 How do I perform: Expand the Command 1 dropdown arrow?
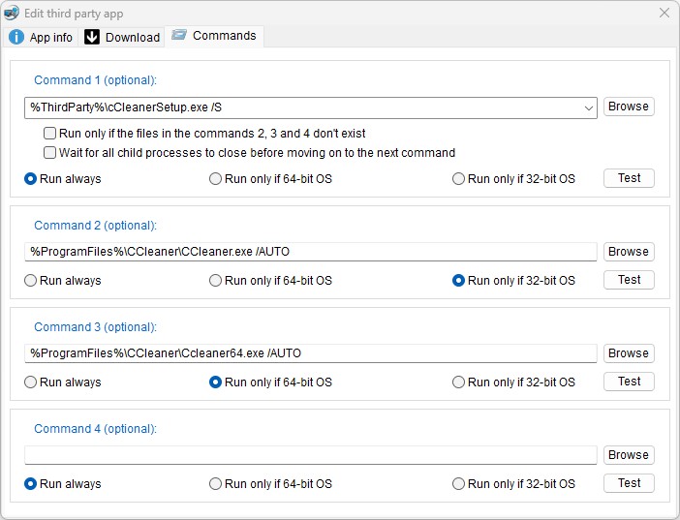pyautogui.click(x=589, y=107)
